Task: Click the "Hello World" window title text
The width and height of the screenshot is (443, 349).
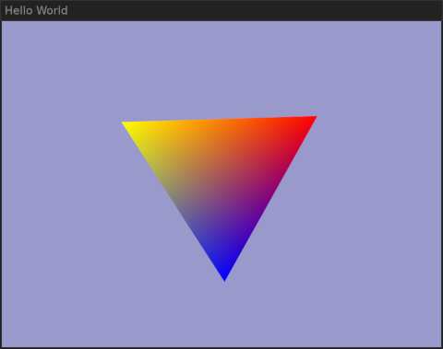Action: (x=36, y=10)
